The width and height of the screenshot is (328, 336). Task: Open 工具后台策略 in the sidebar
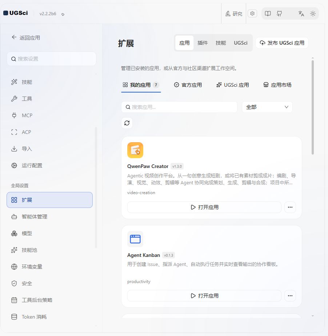click(49, 300)
